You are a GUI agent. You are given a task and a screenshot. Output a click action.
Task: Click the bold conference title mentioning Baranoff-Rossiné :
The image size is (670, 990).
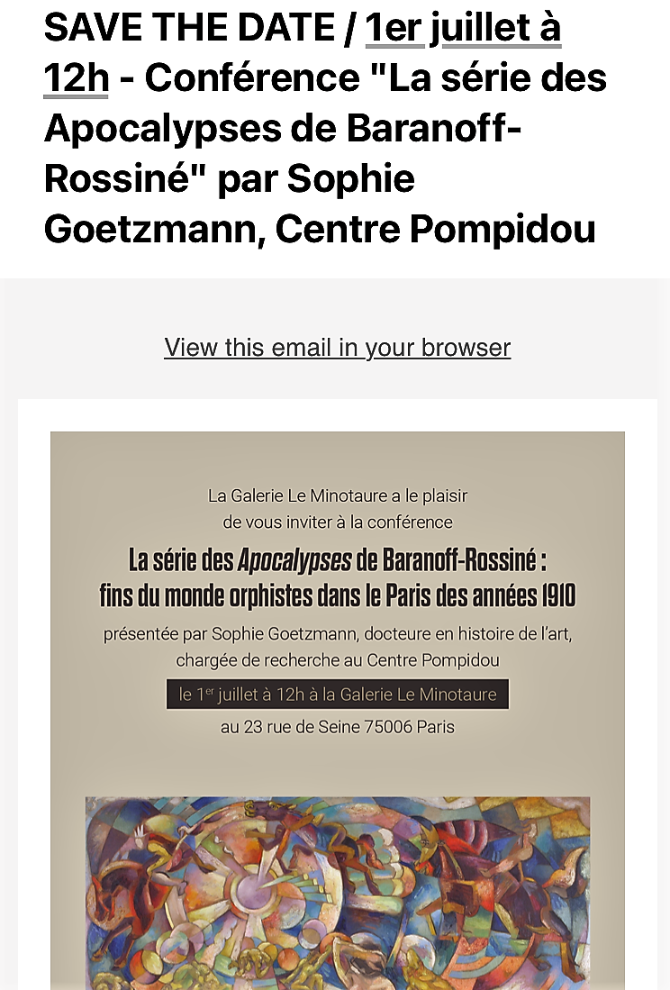coord(337,560)
